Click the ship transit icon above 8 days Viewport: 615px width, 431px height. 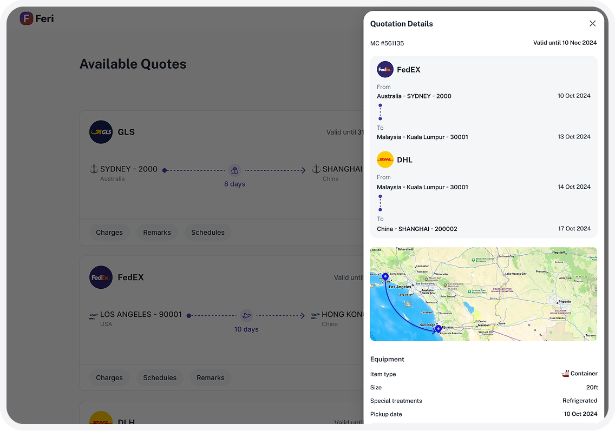pos(234,170)
